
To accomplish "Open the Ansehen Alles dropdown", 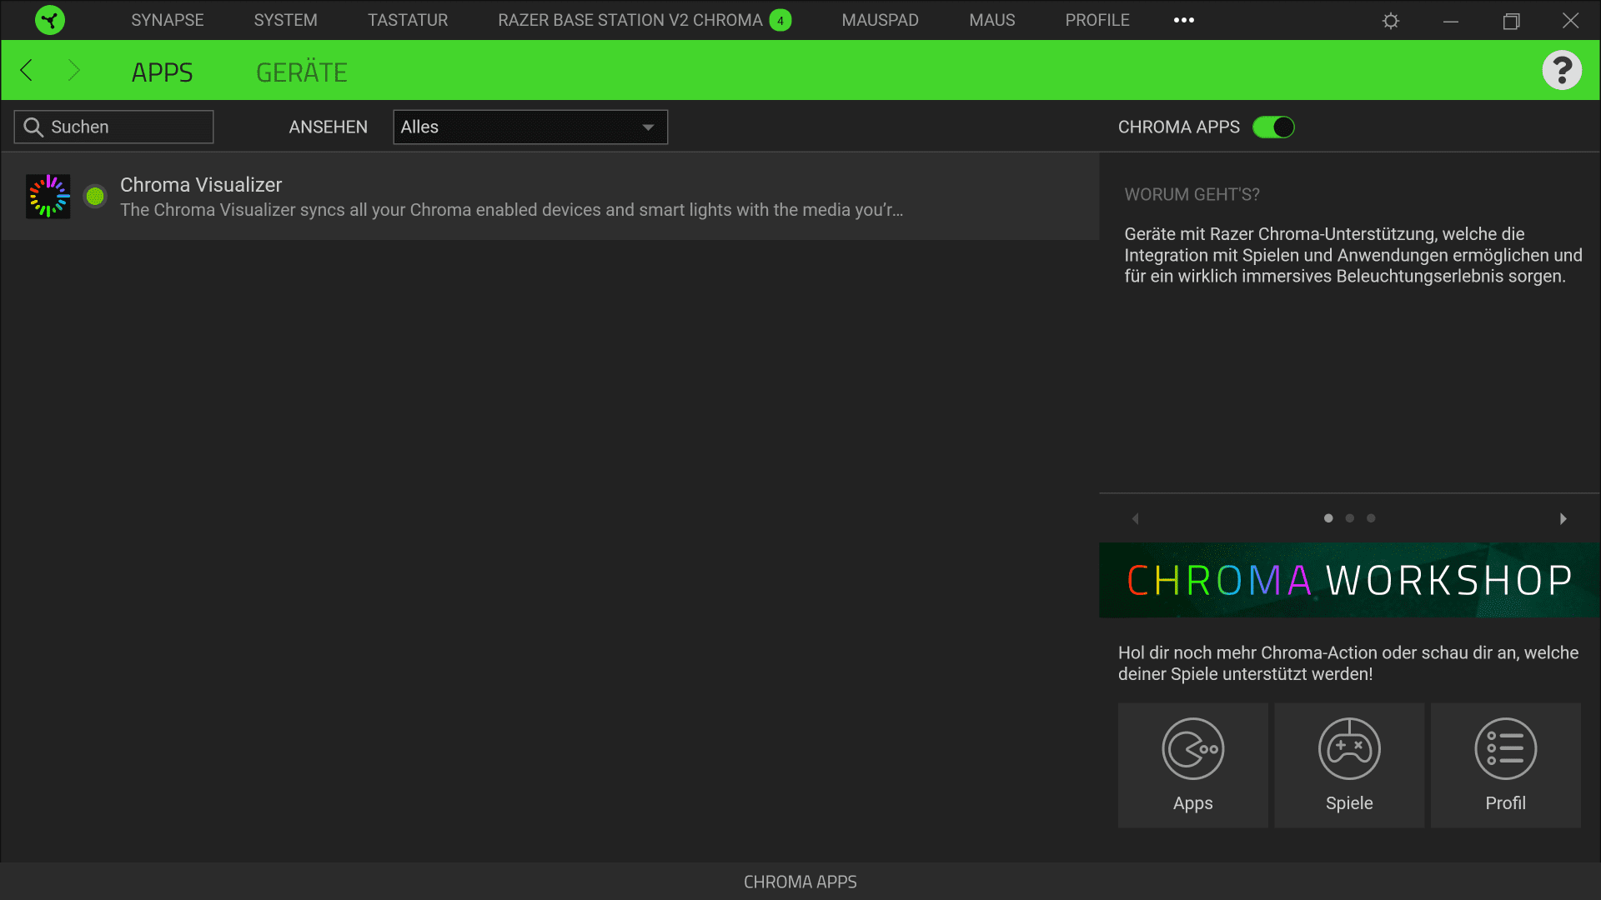I will pyautogui.click(x=530, y=127).
